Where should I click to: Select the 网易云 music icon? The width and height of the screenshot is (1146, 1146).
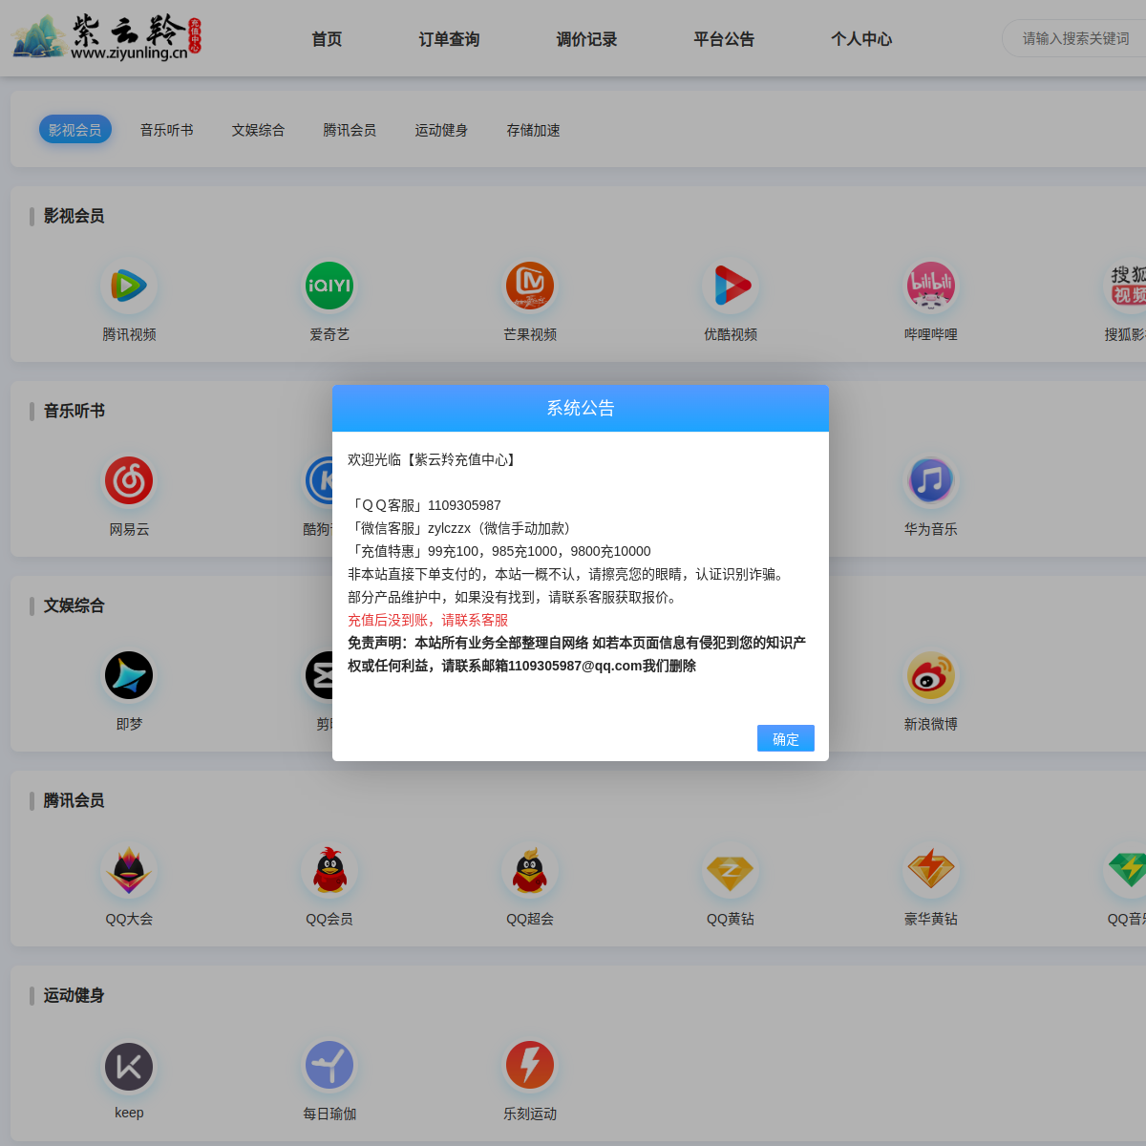[x=129, y=480]
